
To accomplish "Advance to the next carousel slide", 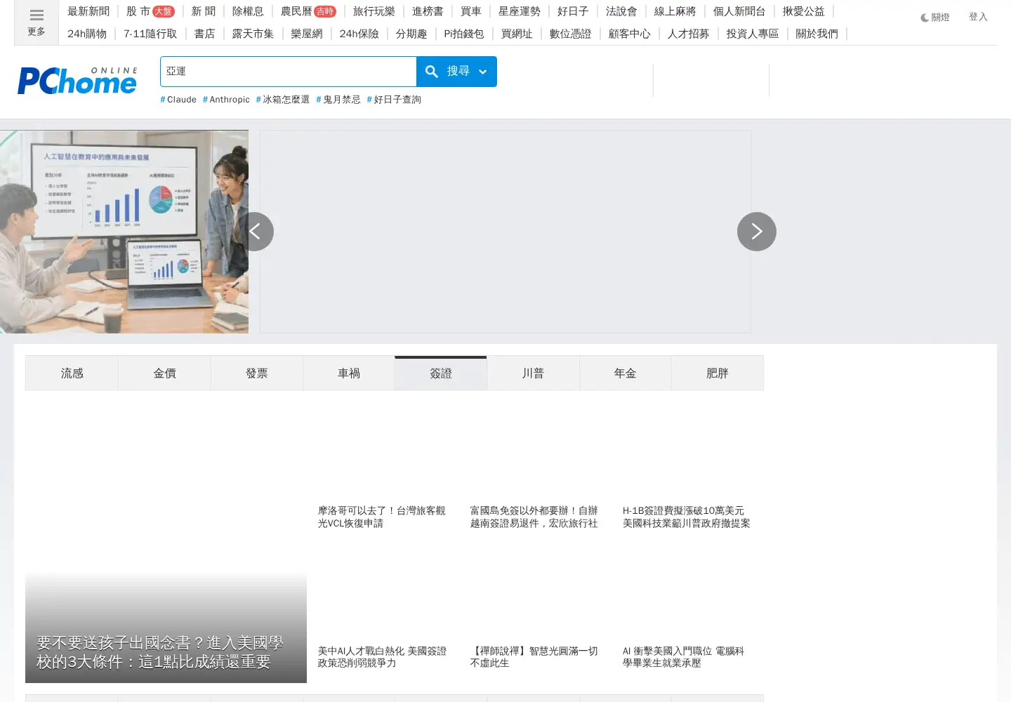I will point(757,232).
